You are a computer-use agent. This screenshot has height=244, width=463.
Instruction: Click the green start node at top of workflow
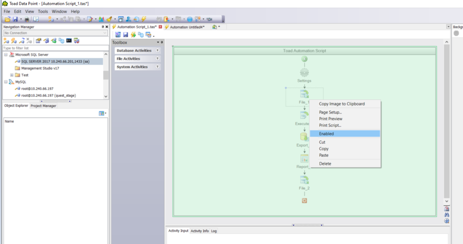[304, 59]
